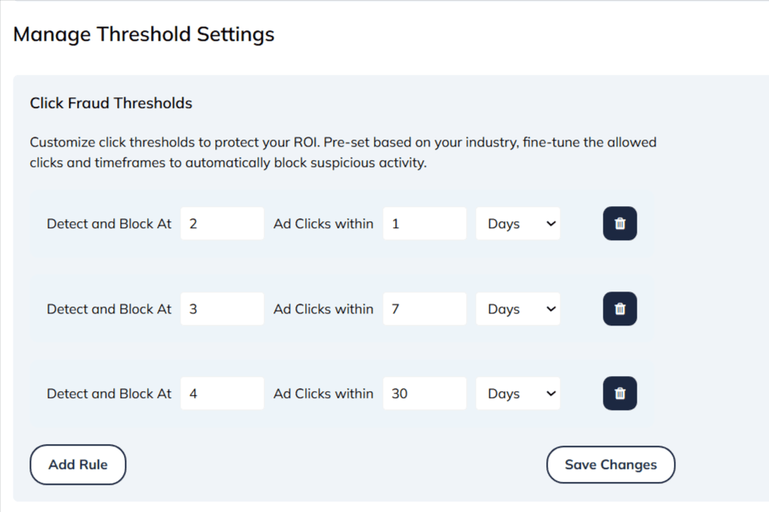
Task: Click the third rule's Detect and Block At label
Action: point(110,393)
